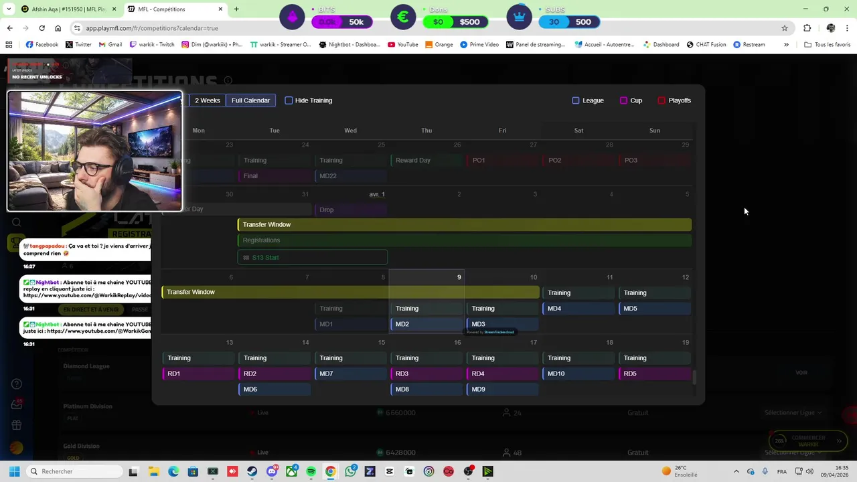Open the microphone tray icon

click(x=765, y=471)
